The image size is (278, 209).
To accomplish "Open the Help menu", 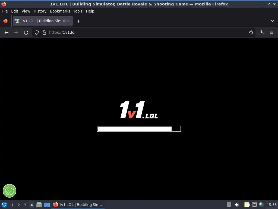I will [x=90, y=11].
